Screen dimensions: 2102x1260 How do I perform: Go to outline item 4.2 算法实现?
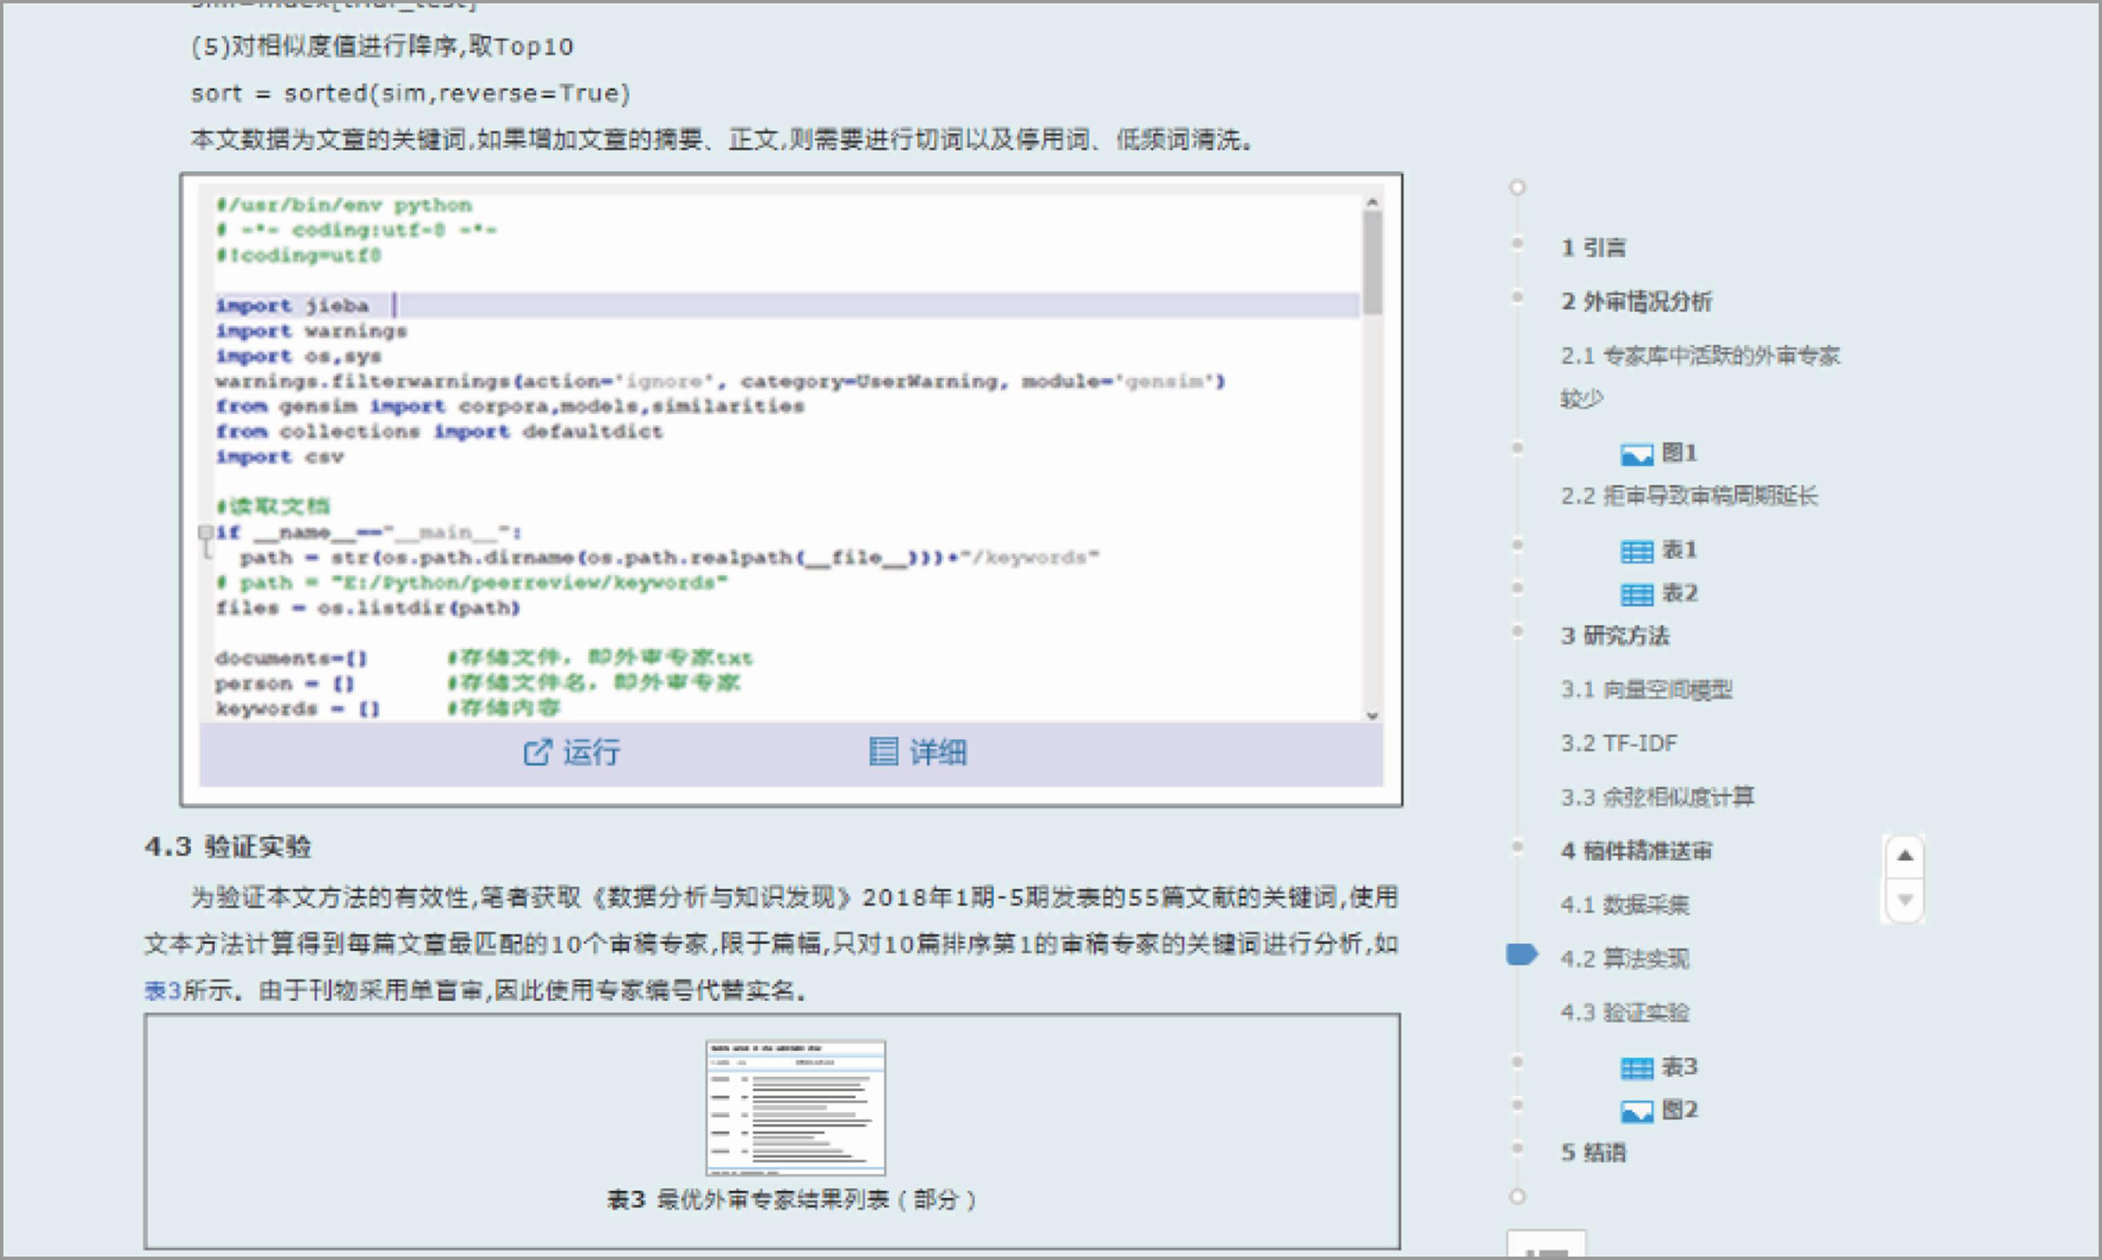pos(1625,959)
